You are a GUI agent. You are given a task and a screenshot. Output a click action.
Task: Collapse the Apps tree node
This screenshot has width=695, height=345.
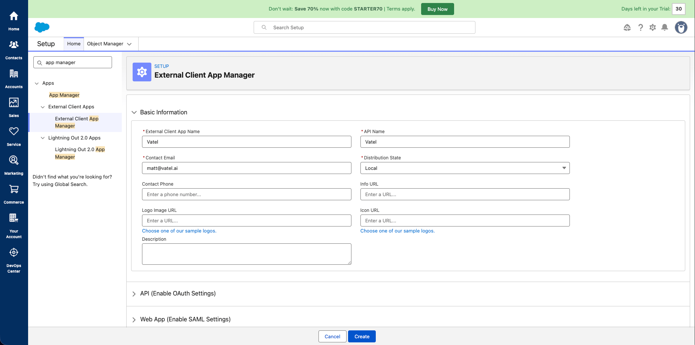pyautogui.click(x=37, y=84)
